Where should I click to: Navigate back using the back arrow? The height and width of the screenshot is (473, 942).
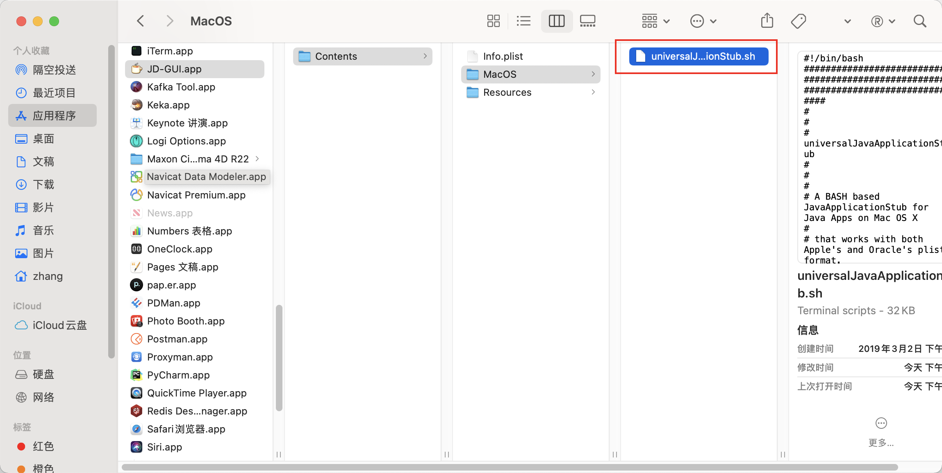pos(140,21)
